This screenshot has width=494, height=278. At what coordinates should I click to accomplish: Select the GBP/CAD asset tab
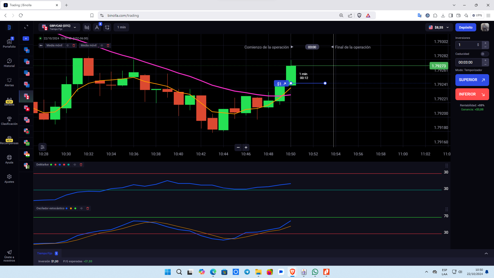pos(27,96)
